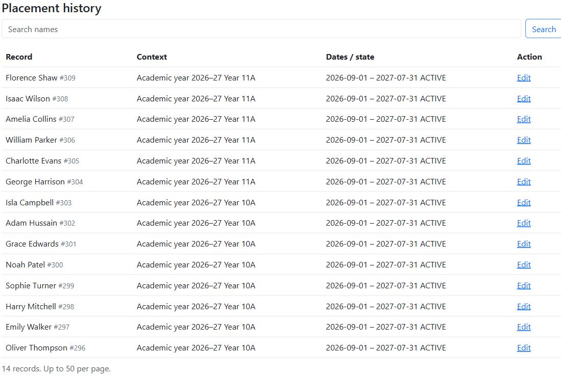Click the Dates / state column header

(350, 57)
